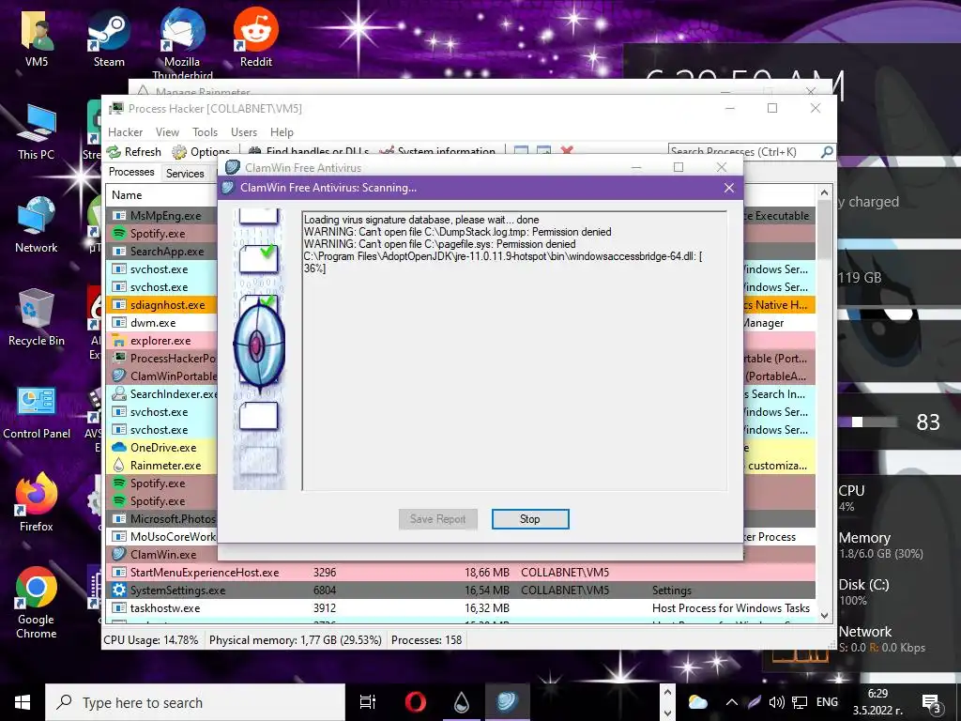Viewport: 961px width, 721px height.
Task: Open the notification center with the 3 badge
Action: [932, 703]
